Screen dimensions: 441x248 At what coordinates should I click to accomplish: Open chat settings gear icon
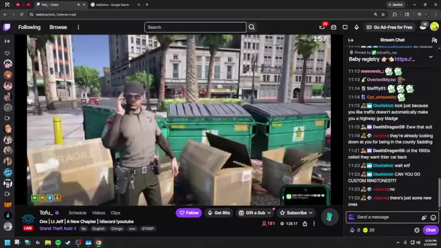tap(417, 230)
